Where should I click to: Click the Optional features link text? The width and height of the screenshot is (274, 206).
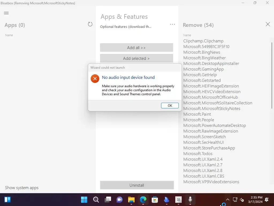click(x=126, y=27)
